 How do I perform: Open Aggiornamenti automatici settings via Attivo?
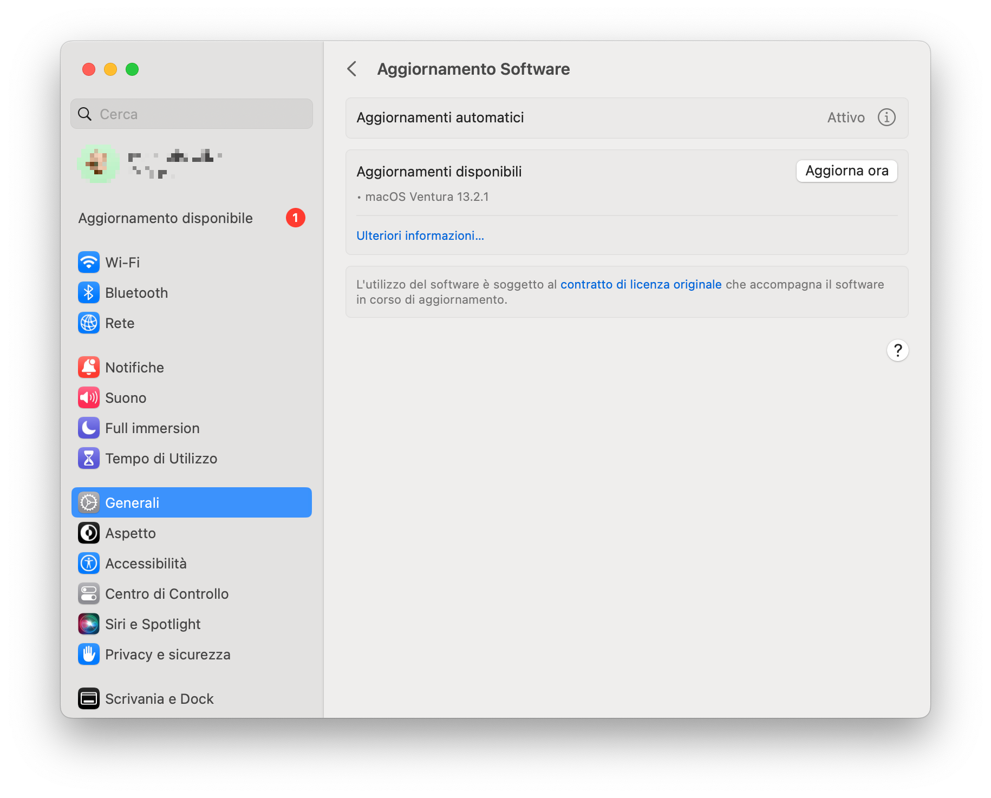click(x=846, y=117)
